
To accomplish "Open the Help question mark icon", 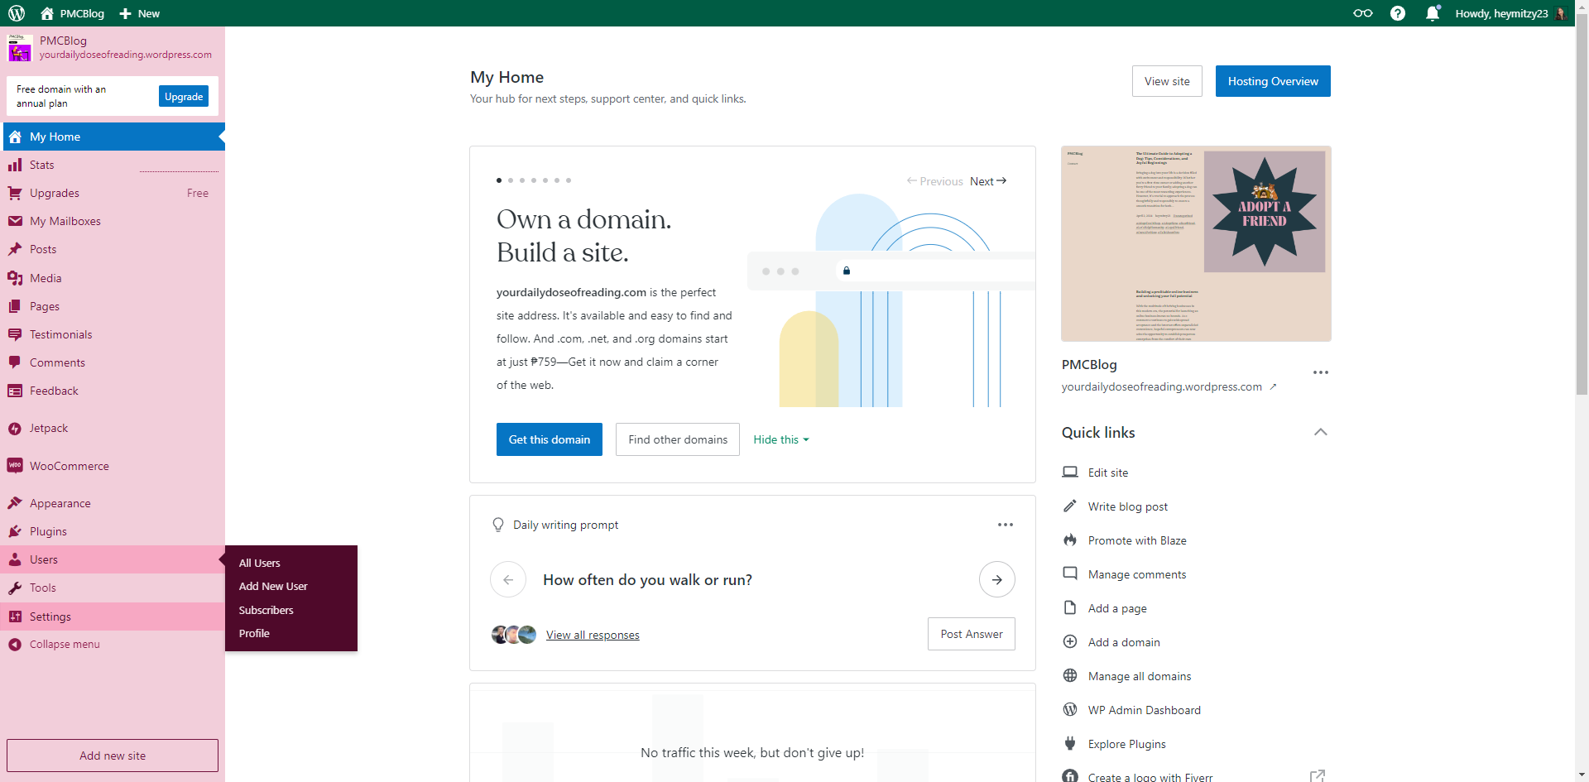I will pyautogui.click(x=1398, y=13).
